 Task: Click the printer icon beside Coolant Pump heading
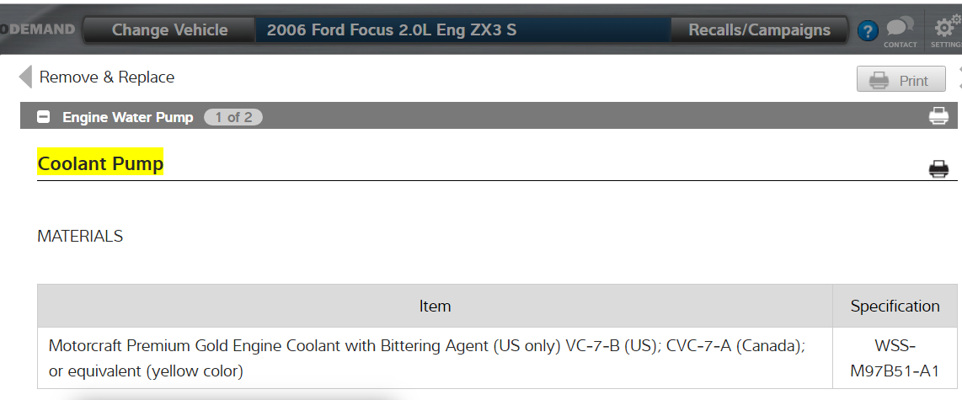tap(938, 169)
